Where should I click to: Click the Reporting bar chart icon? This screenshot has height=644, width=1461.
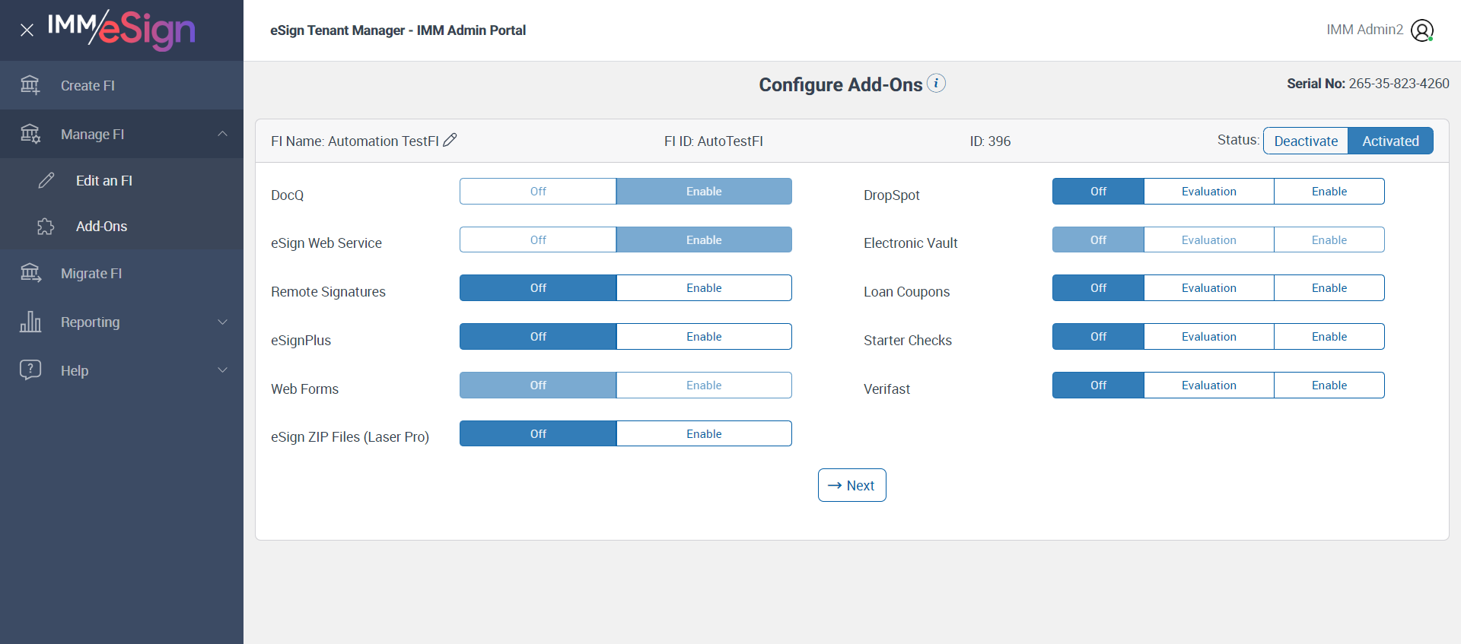pos(30,322)
